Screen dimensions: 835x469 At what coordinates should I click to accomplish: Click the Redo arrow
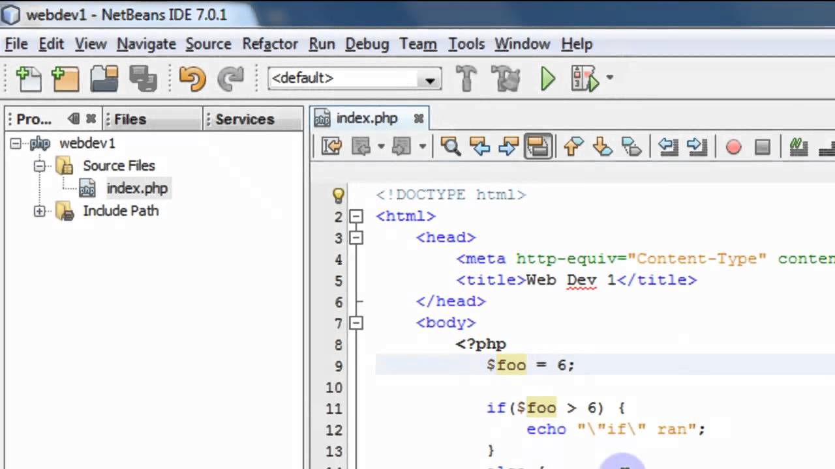(230, 79)
